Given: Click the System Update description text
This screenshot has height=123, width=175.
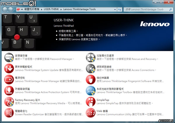Looking at the screenshot, I should point(49,70).
